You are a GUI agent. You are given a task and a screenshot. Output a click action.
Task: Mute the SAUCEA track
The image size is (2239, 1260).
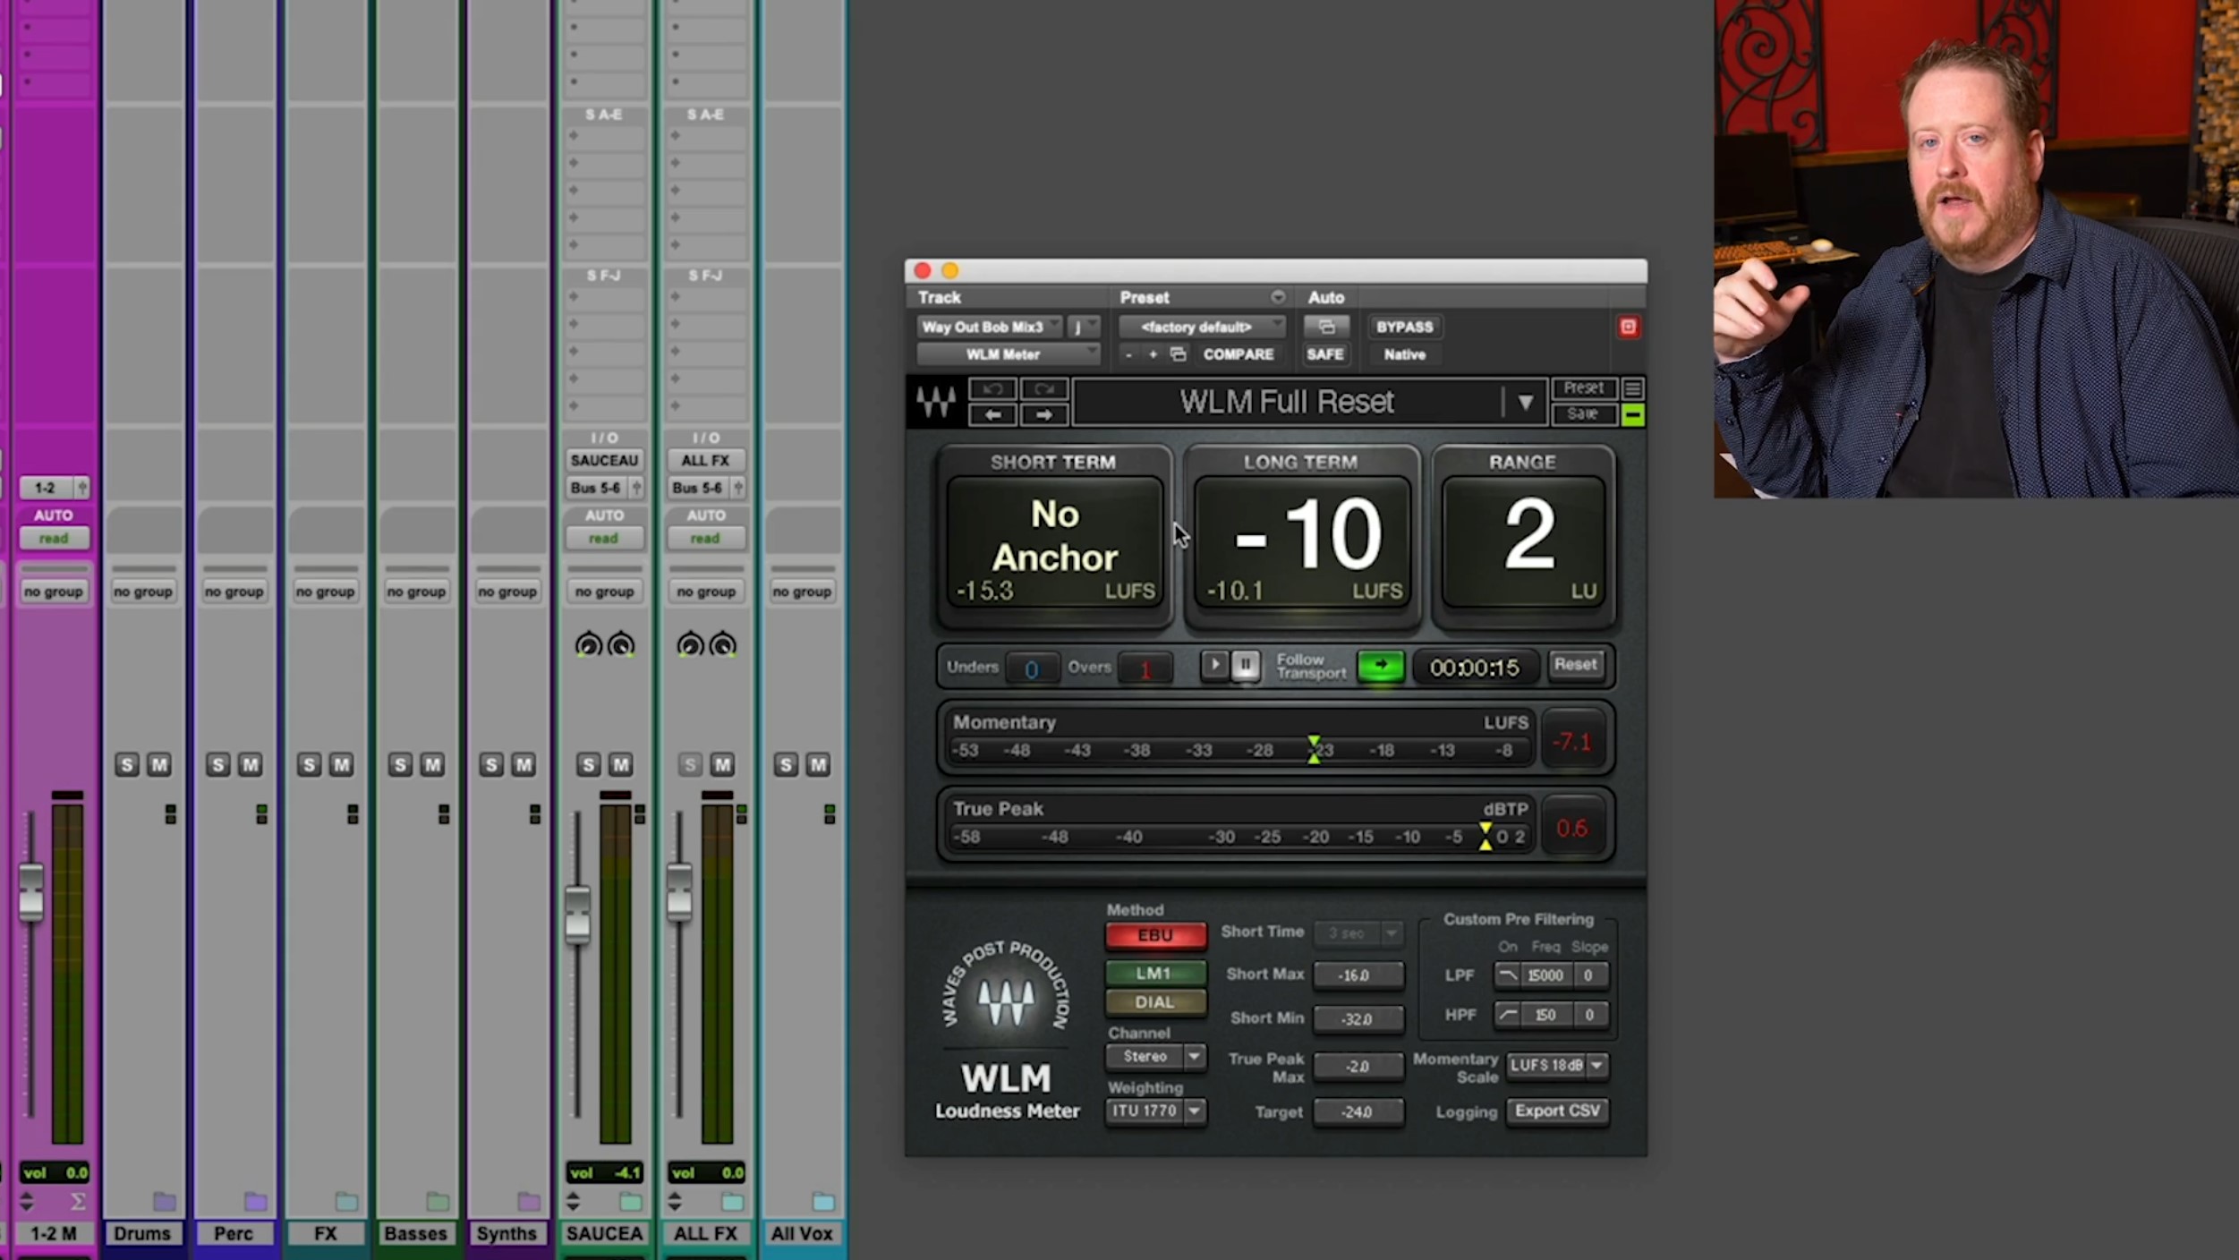click(x=621, y=765)
